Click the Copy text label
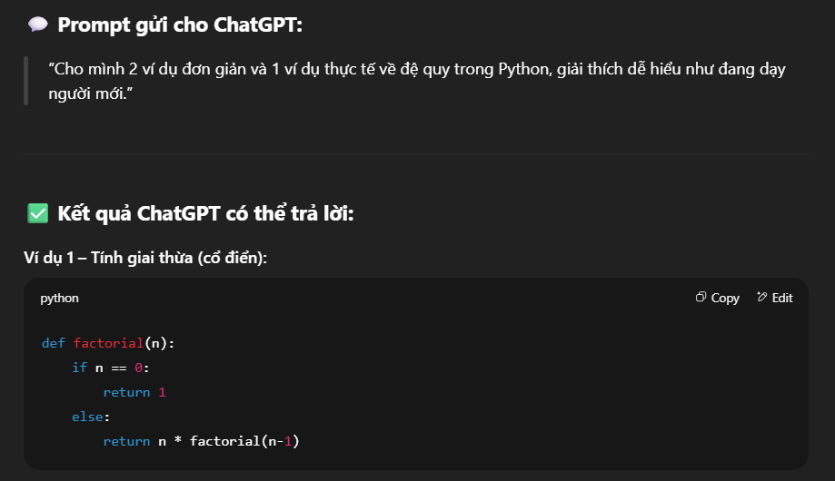The image size is (835, 481). click(x=725, y=298)
